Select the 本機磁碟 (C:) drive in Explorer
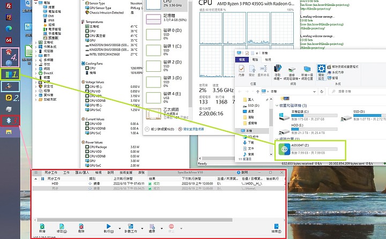Image resolution: width=386 pixels, height=239 pixels. 308,115
